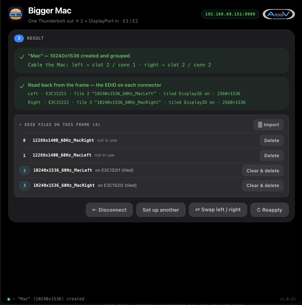
Task: Click the "Mac" 10240x1536 created and grouped heading
Action: coord(79,56)
